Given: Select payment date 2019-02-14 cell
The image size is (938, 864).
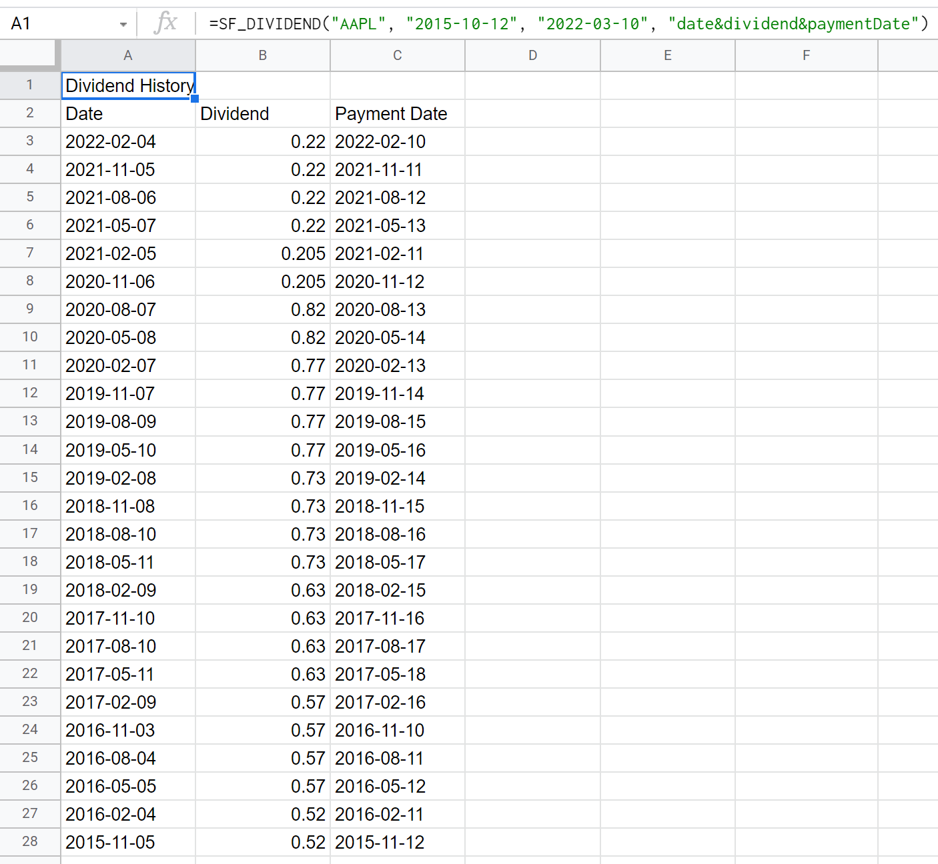Looking at the screenshot, I should (x=398, y=478).
